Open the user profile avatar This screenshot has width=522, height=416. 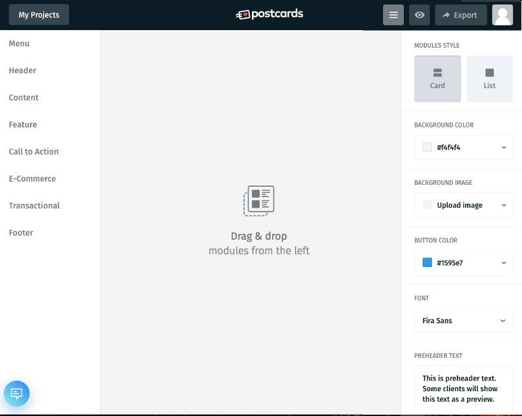[x=502, y=15]
